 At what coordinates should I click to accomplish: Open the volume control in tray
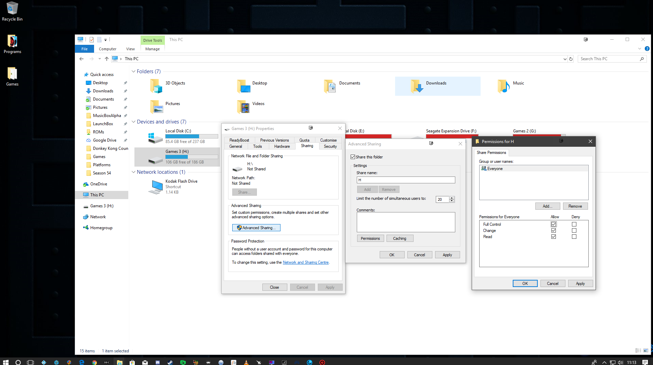point(621,362)
